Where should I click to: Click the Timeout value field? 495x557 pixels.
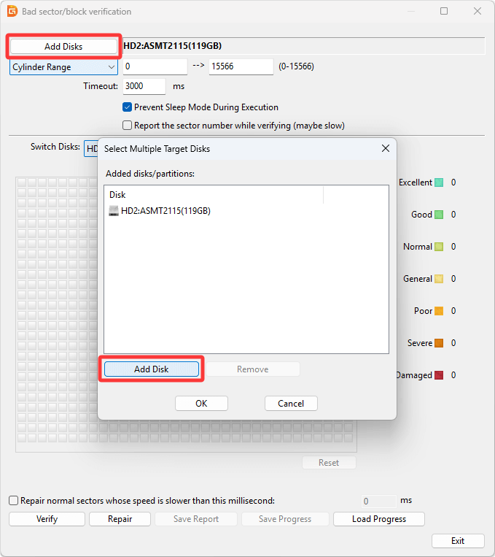click(x=144, y=86)
